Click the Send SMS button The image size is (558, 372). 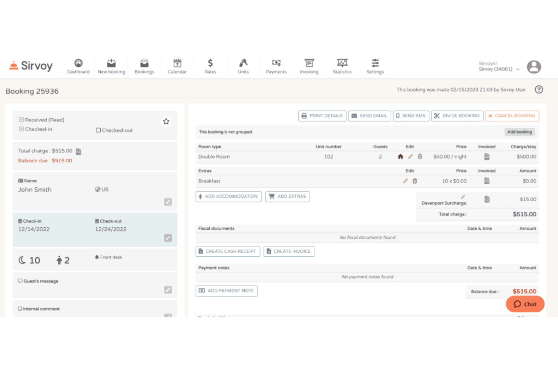tap(411, 116)
